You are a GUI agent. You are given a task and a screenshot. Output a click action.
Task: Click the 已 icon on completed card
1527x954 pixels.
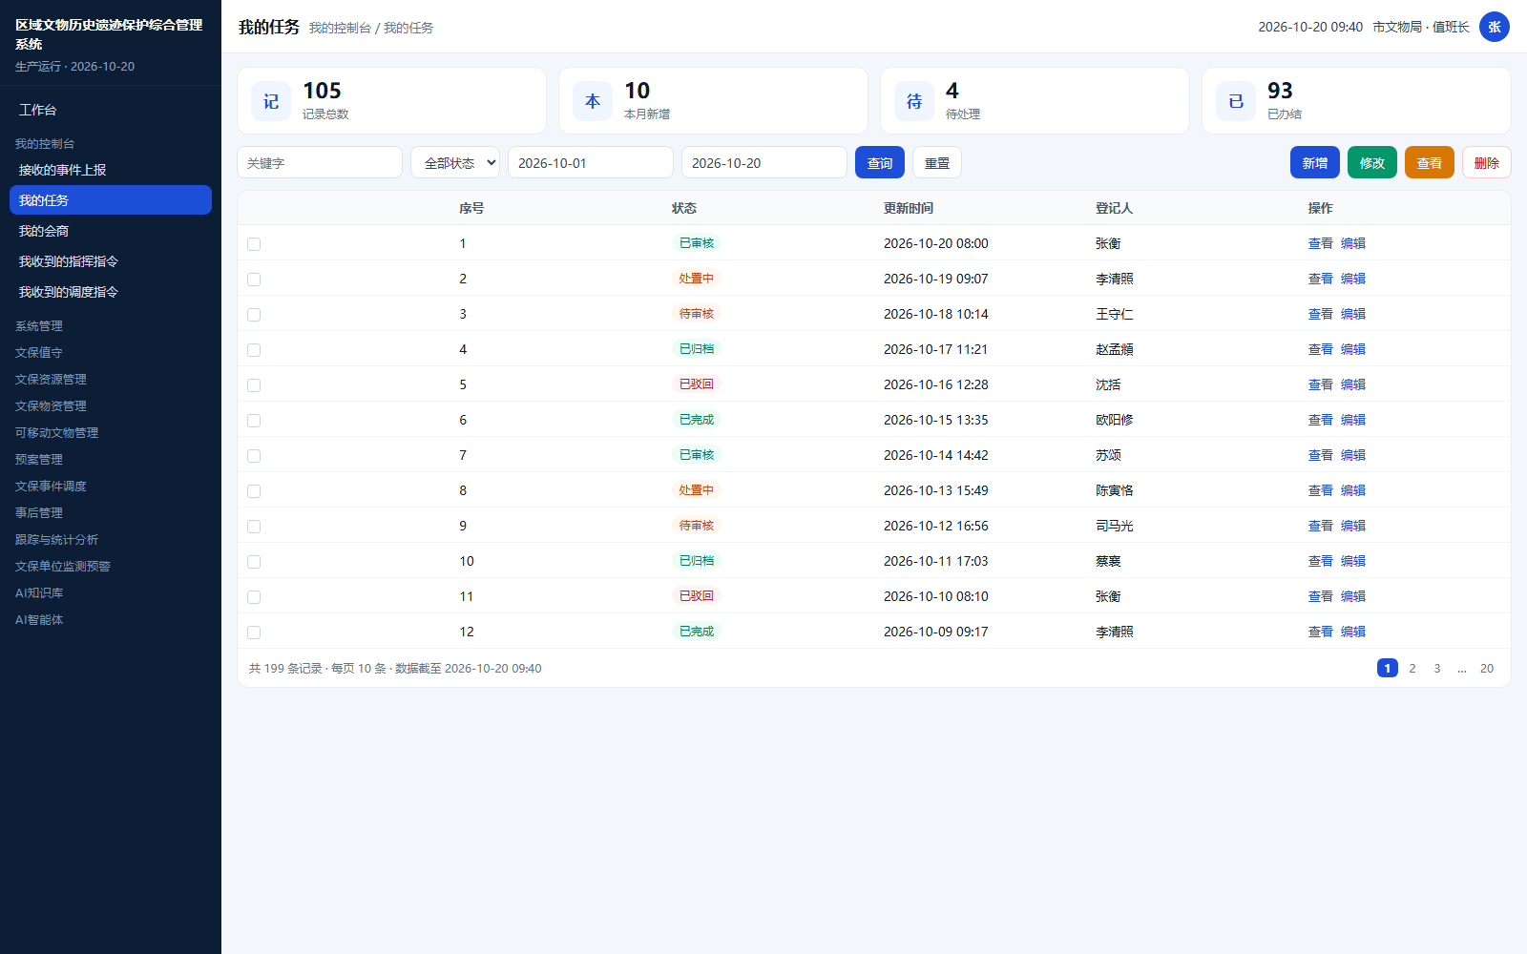(1236, 101)
